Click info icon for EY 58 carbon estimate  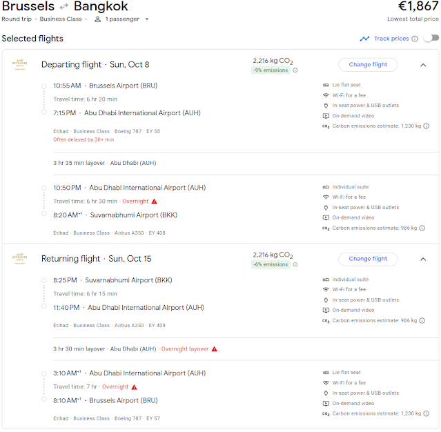coord(427,126)
